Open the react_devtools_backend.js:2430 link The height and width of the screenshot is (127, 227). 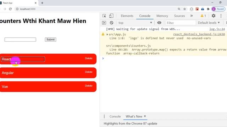click(x=199, y=34)
